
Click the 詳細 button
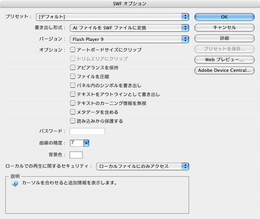click(225, 38)
